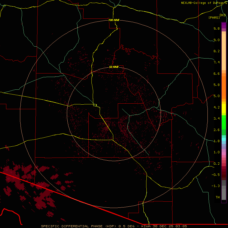Click the KIWA radar site identifier
The height and width of the screenshot is (228, 228).
(x=146, y=226)
